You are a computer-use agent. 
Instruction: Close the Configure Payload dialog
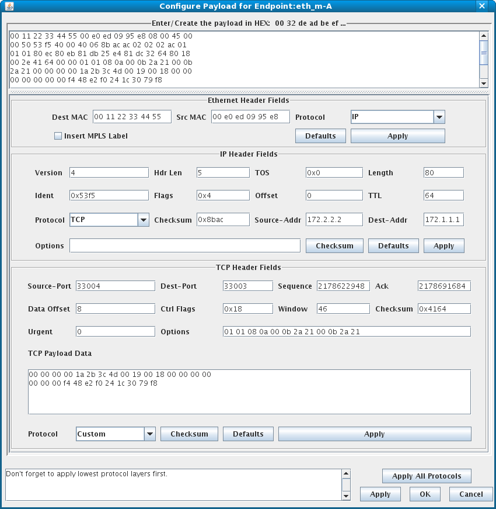482,6
